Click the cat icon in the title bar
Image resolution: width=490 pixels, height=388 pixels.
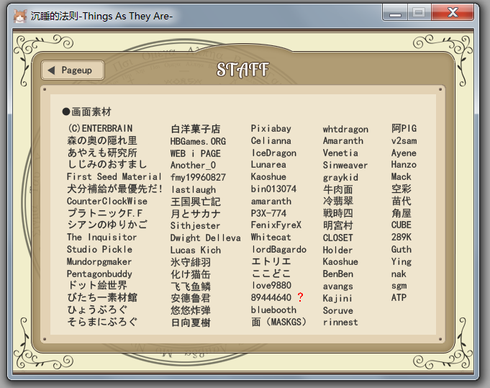click(20, 16)
